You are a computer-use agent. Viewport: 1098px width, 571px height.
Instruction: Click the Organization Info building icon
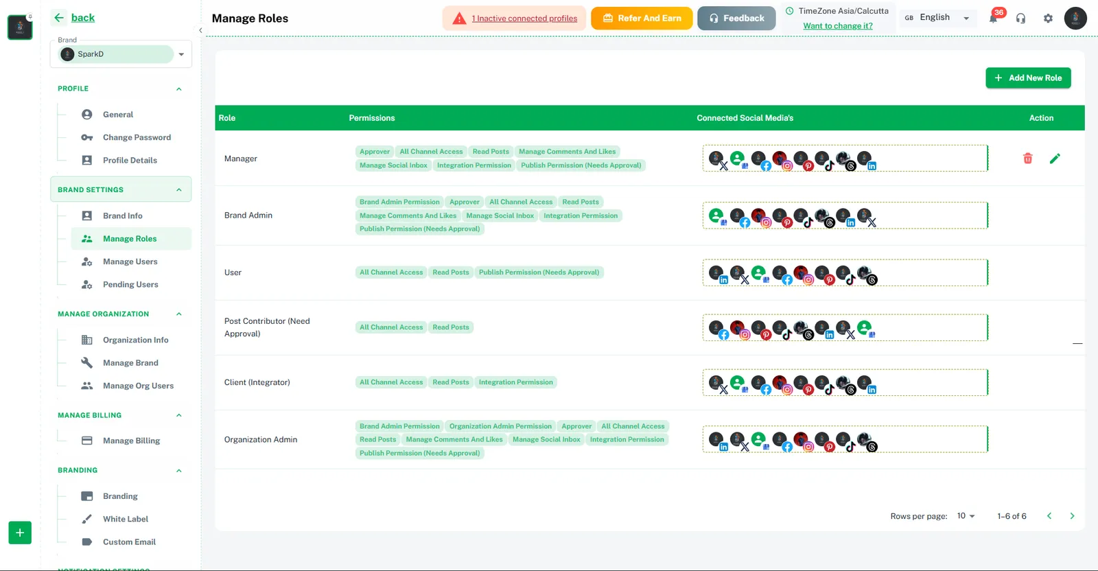click(87, 340)
